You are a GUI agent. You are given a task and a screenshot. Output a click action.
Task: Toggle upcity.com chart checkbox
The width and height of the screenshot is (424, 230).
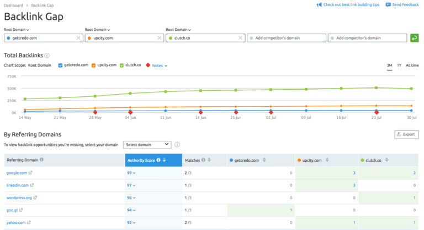point(93,65)
